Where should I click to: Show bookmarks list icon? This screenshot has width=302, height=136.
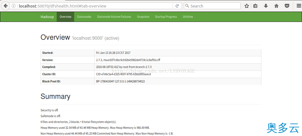pos(255,6)
